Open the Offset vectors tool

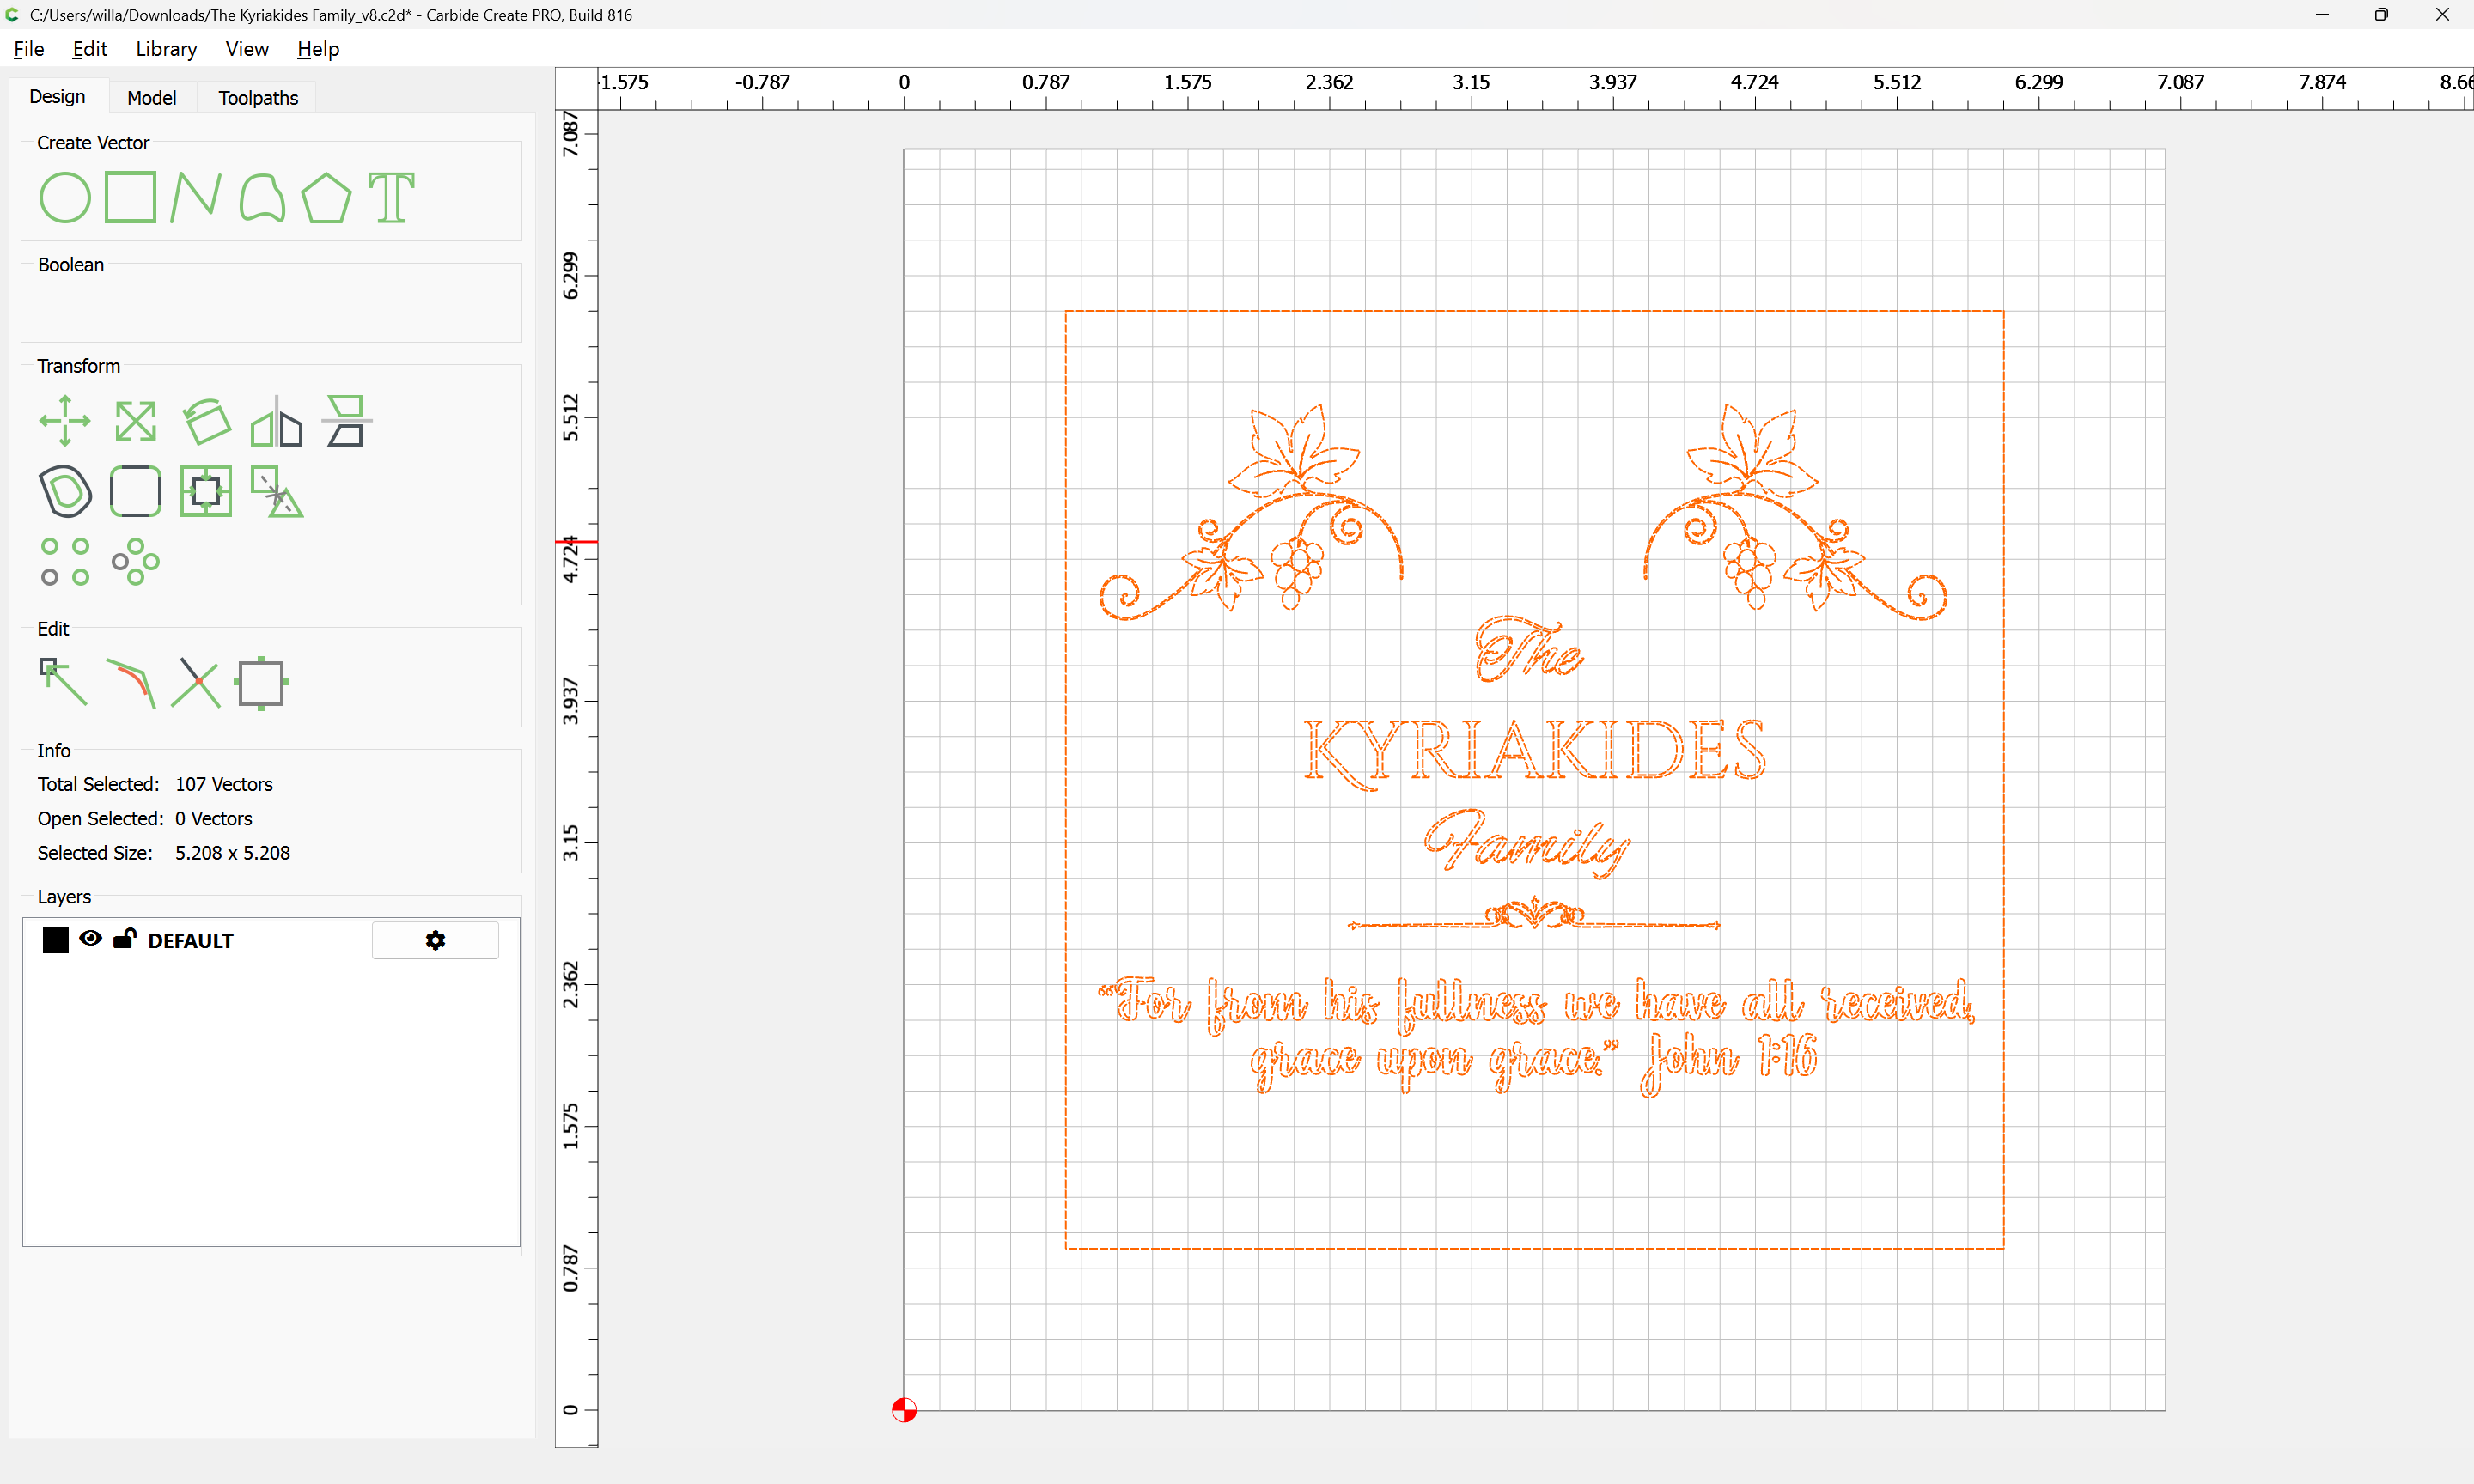pos(65,491)
